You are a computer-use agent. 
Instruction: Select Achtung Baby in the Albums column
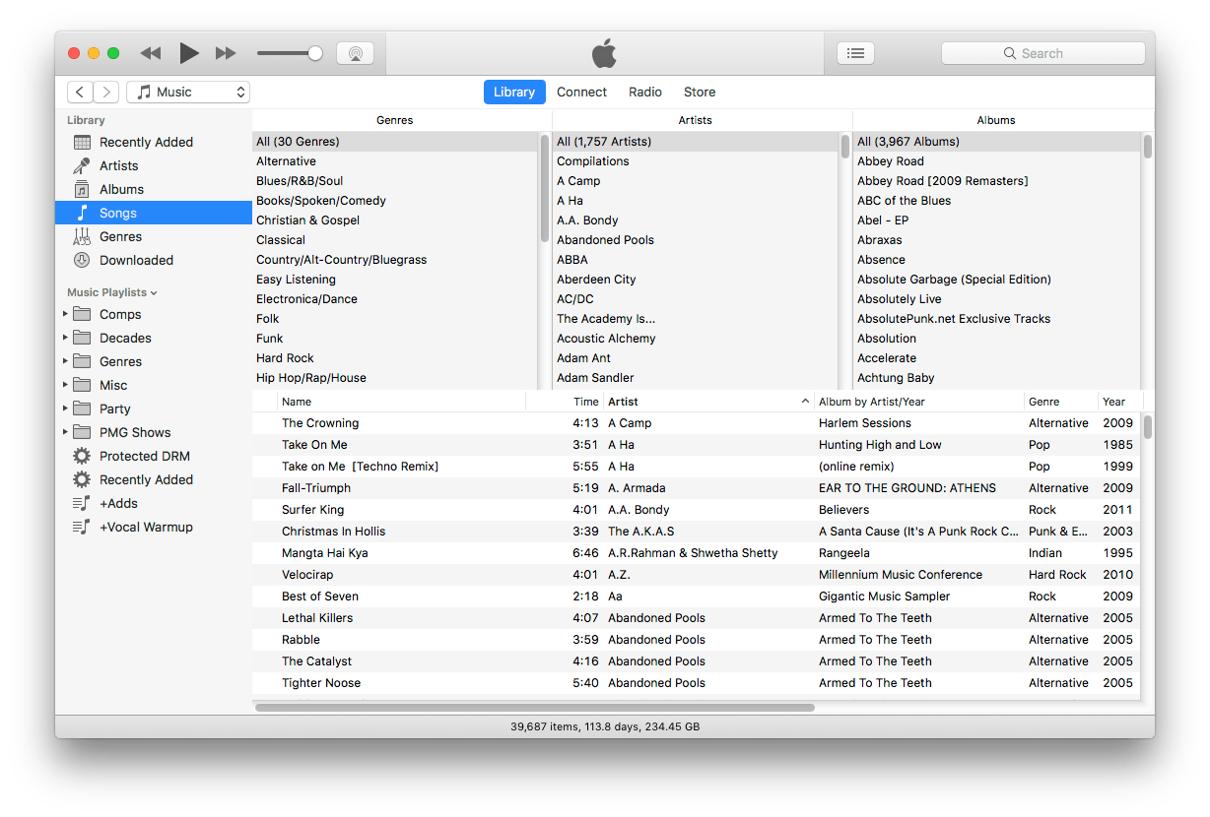[997, 378]
